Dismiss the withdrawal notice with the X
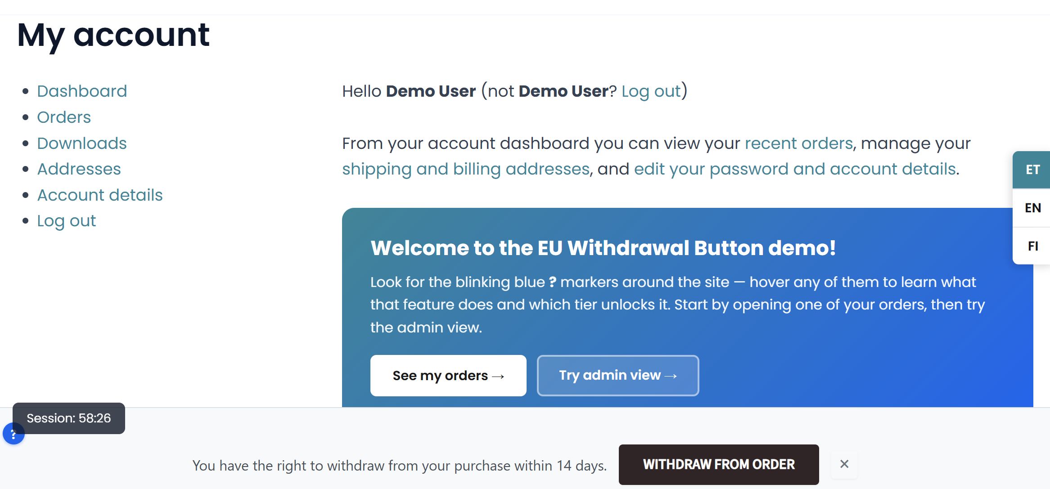Image resolution: width=1050 pixels, height=489 pixels. [844, 464]
